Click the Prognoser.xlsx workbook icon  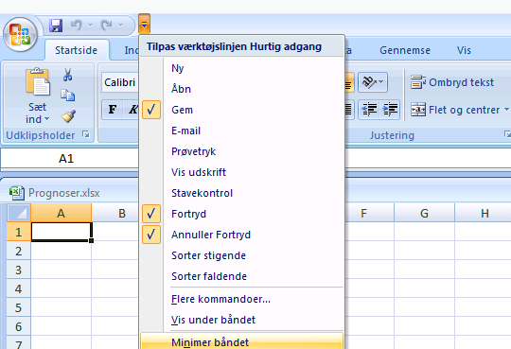17,193
